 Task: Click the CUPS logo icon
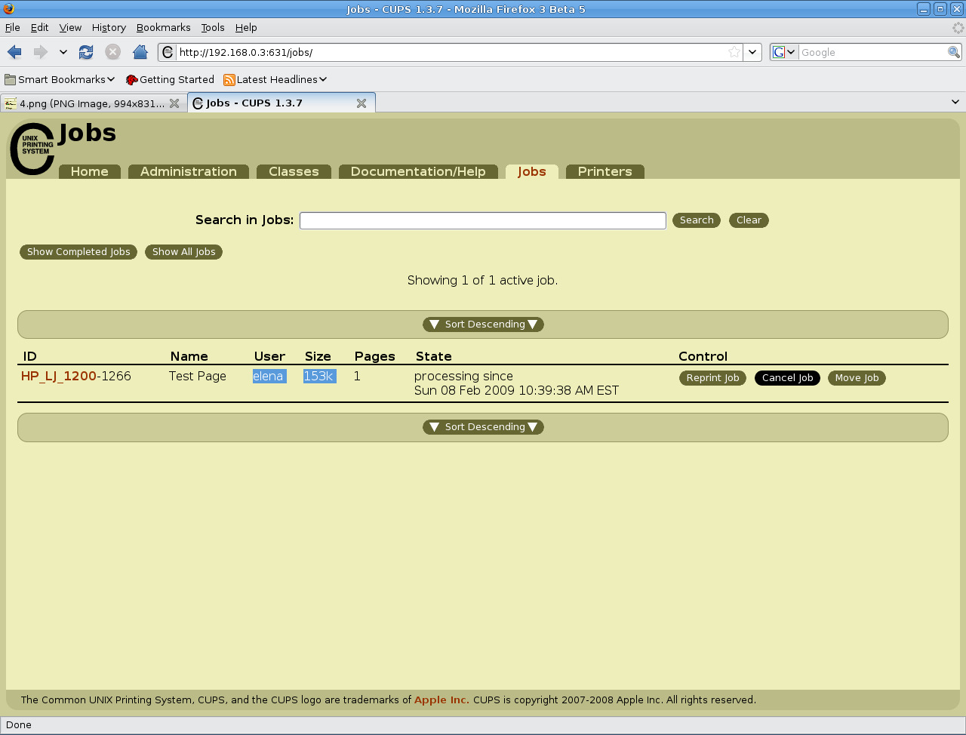[x=32, y=149]
